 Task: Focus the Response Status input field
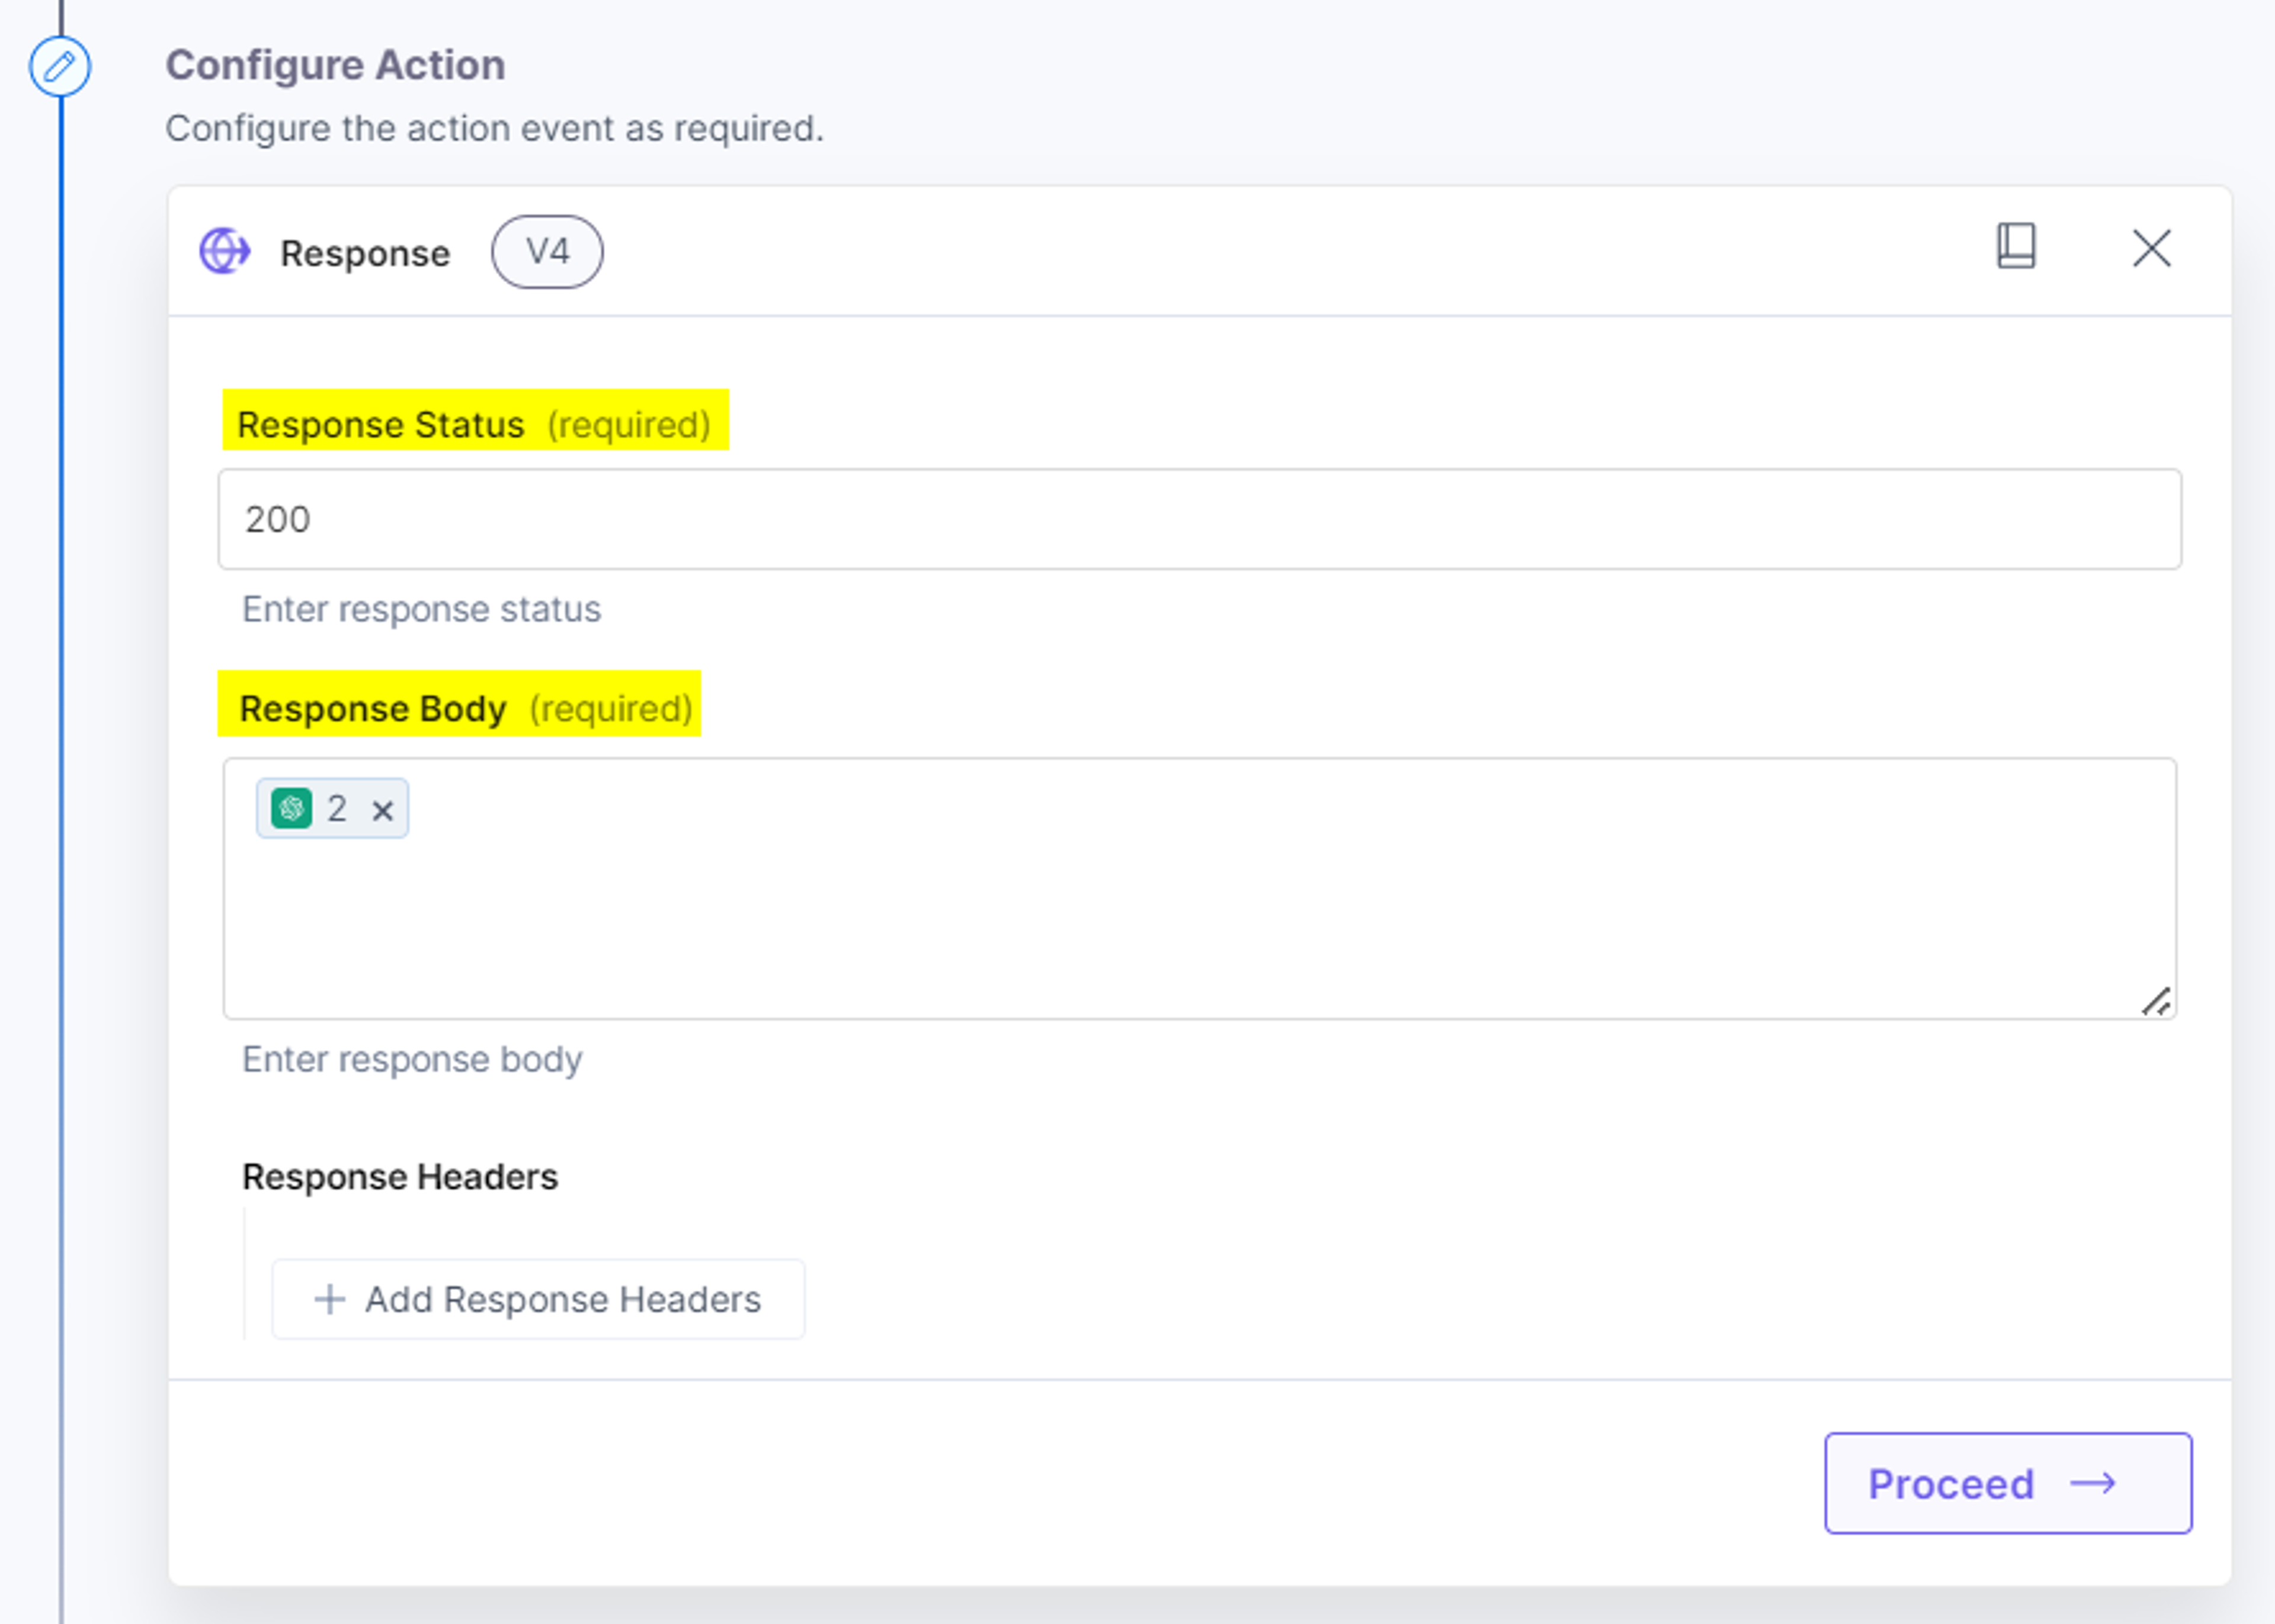(x=1199, y=519)
